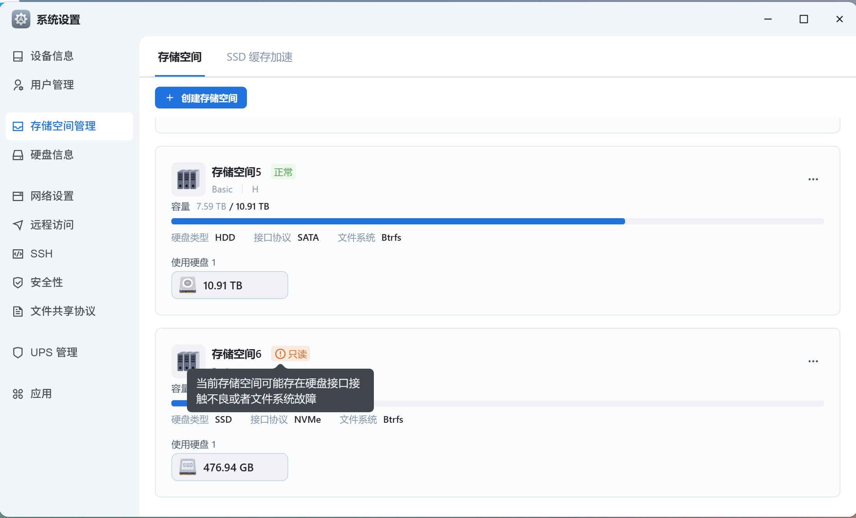Select the 10.91 TB hard disk chip
This screenshot has height=518, width=856.
tap(230, 285)
